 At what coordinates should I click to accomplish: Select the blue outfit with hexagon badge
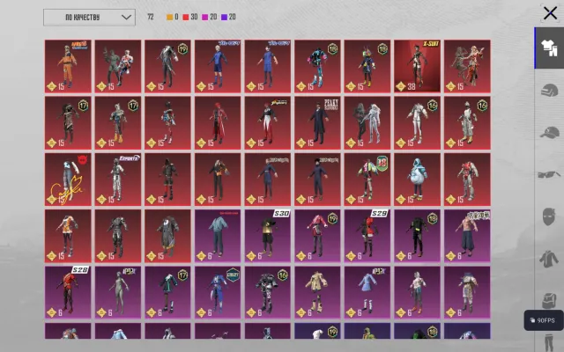coord(218,292)
